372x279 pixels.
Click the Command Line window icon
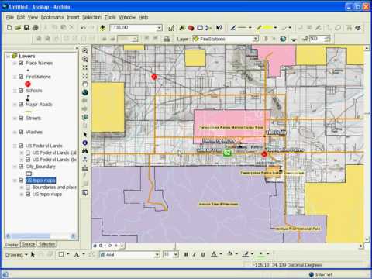click(200, 28)
